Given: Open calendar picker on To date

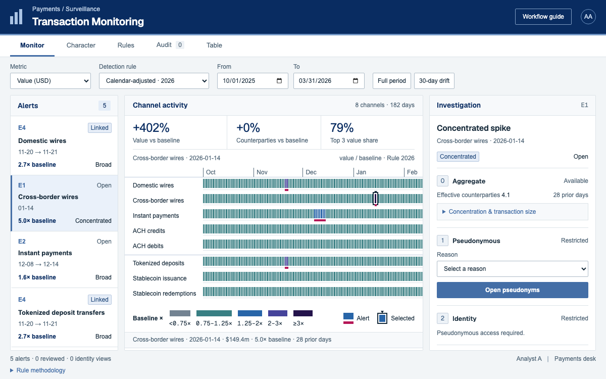Looking at the screenshot, I should tap(356, 81).
